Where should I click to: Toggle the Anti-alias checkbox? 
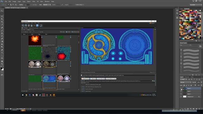(31, 5)
